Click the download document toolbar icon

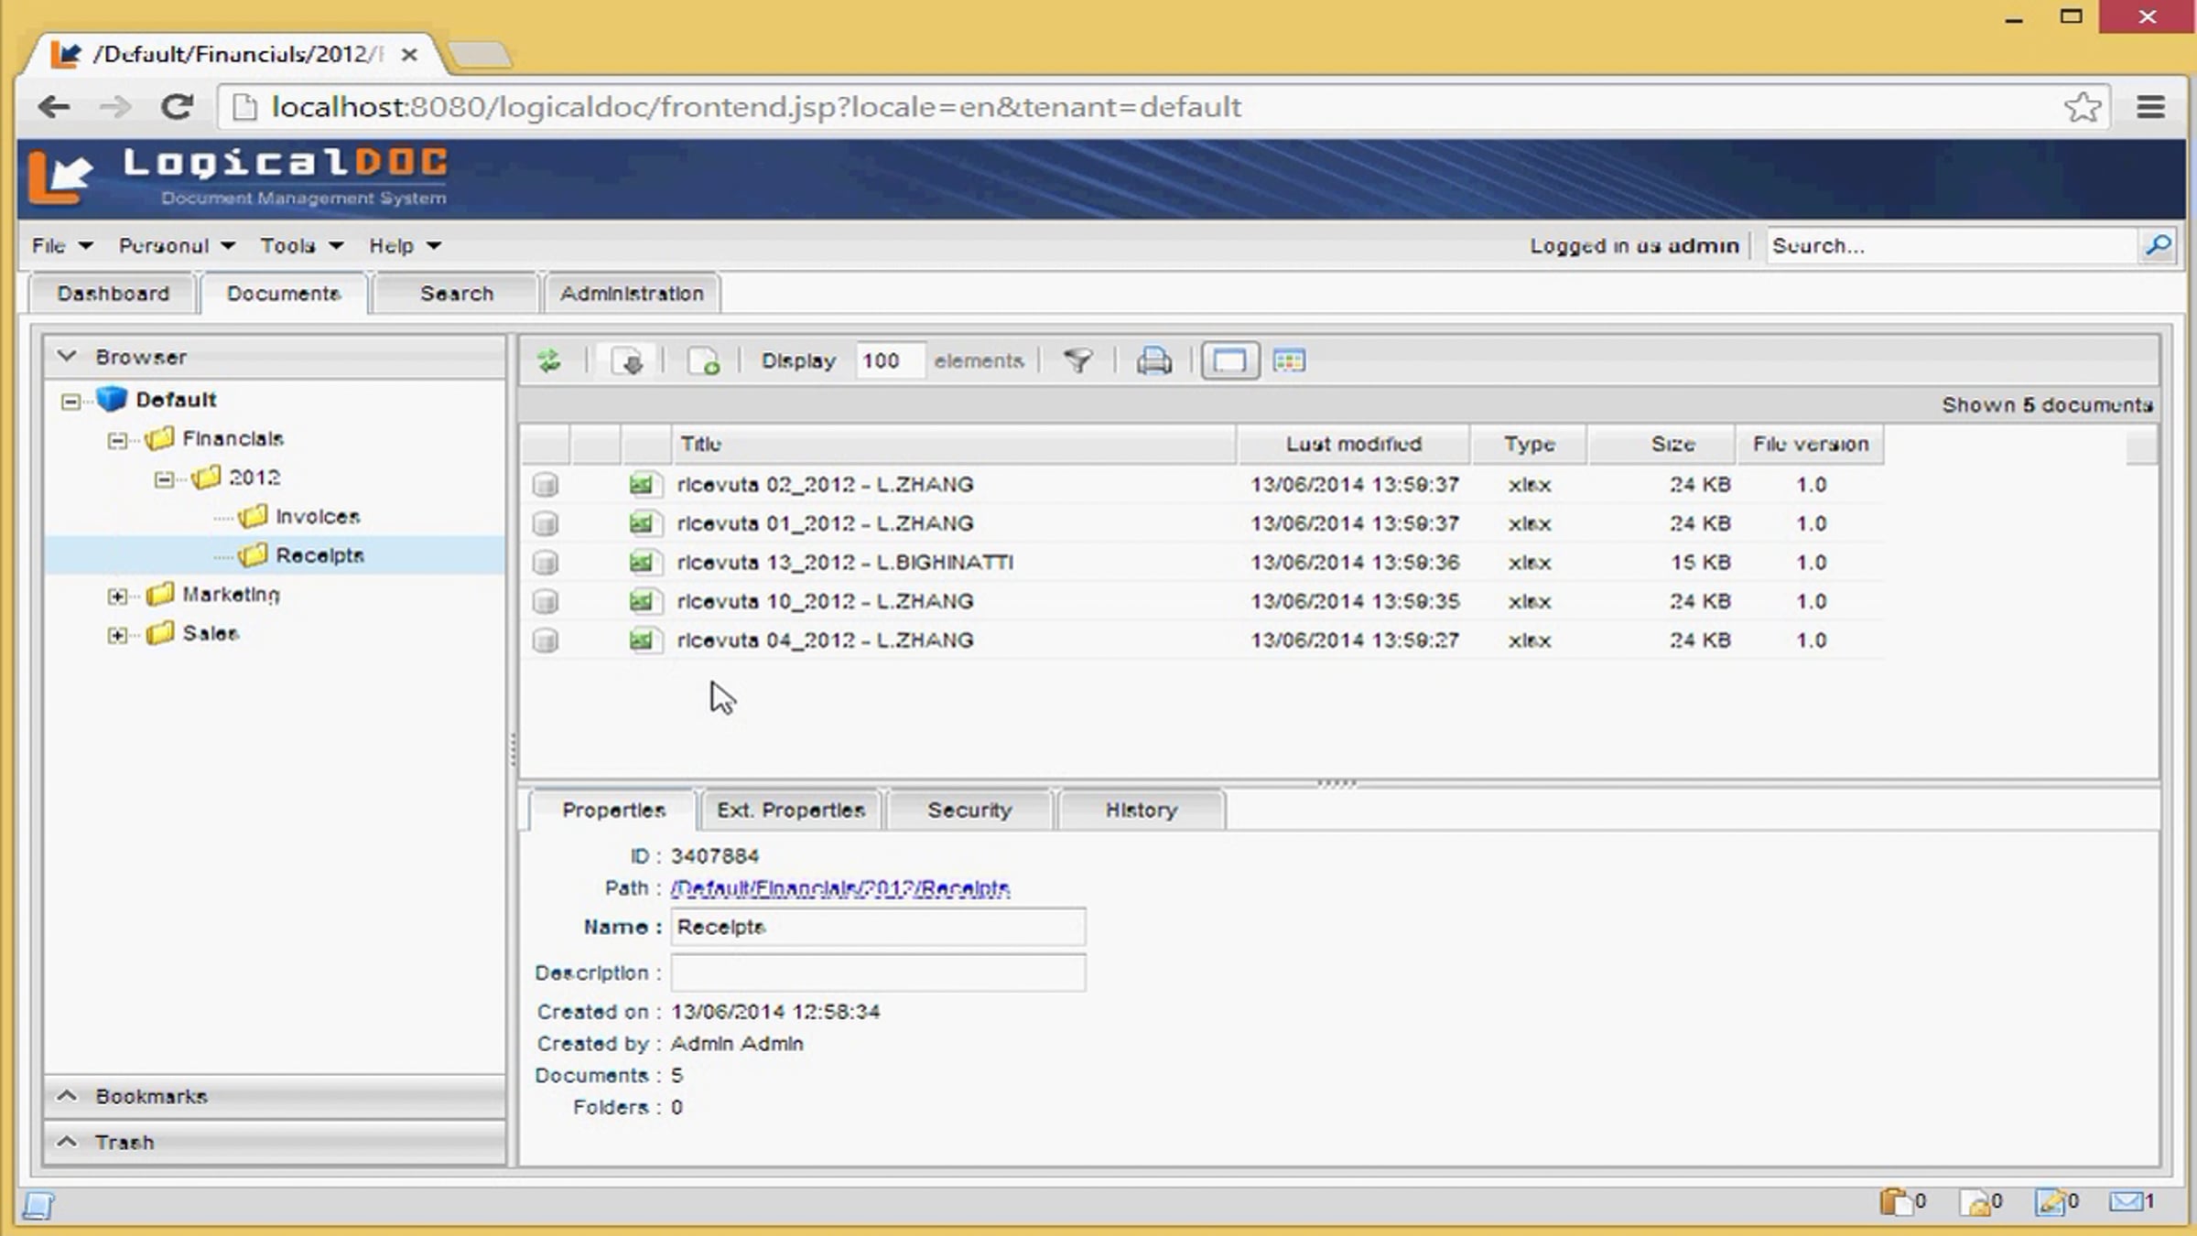coord(628,360)
